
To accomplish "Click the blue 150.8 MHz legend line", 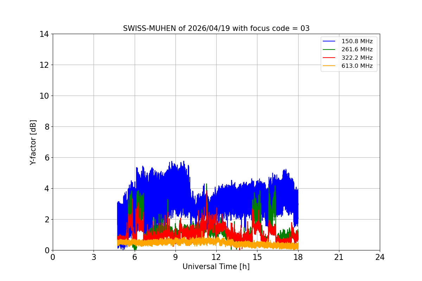I will pyautogui.click(x=330, y=41).
